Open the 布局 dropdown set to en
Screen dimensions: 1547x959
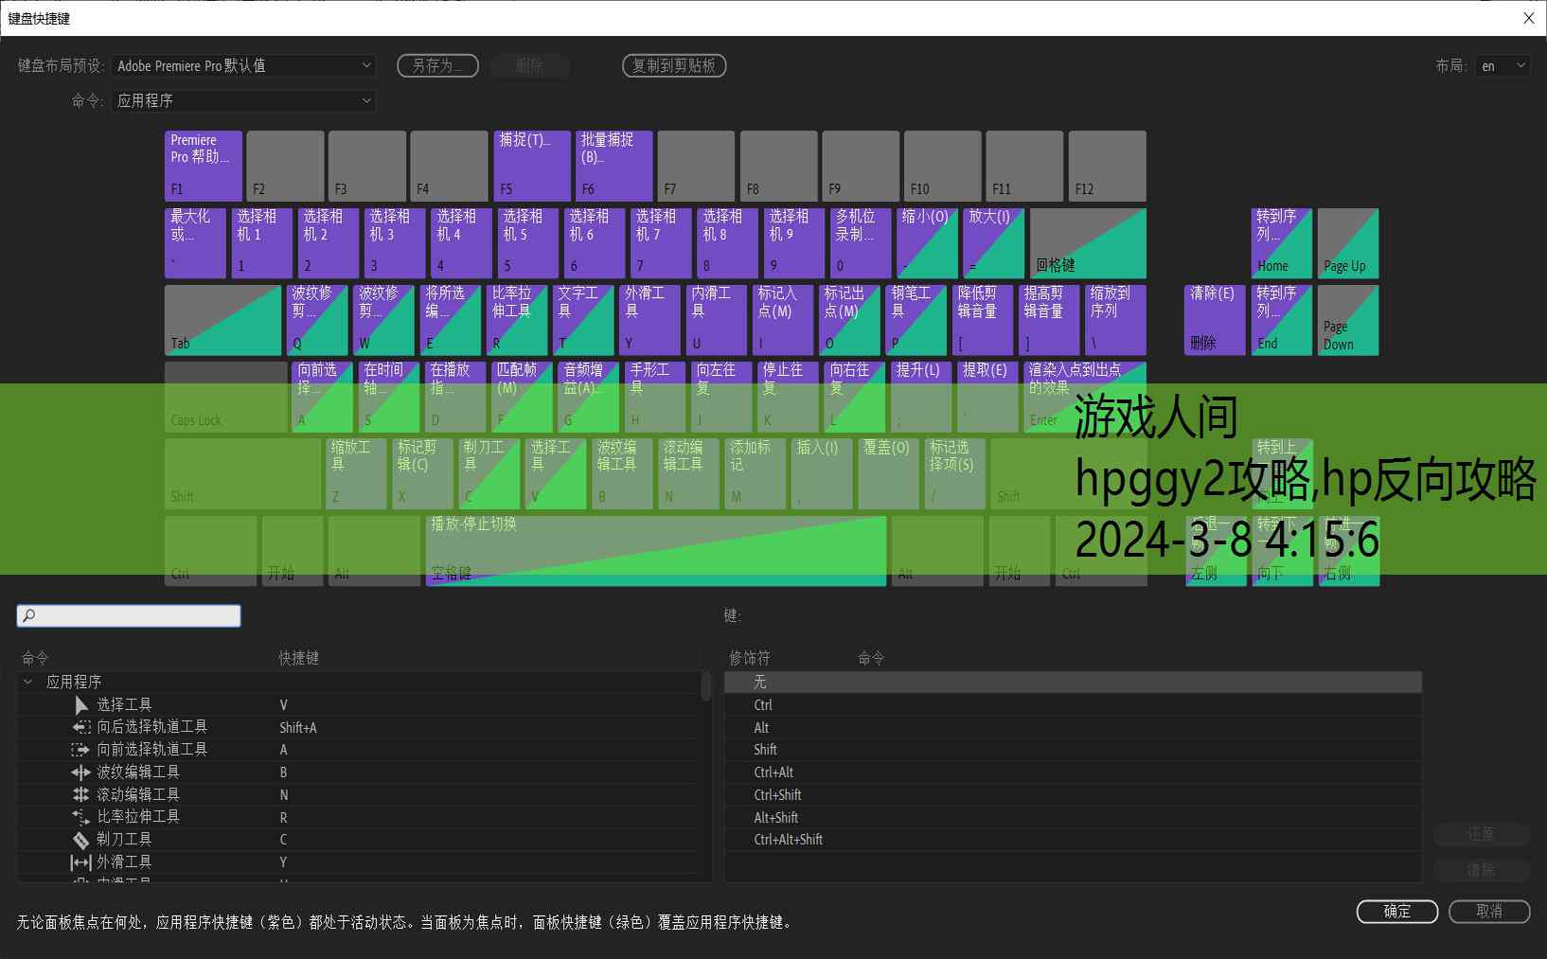pos(1503,65)
